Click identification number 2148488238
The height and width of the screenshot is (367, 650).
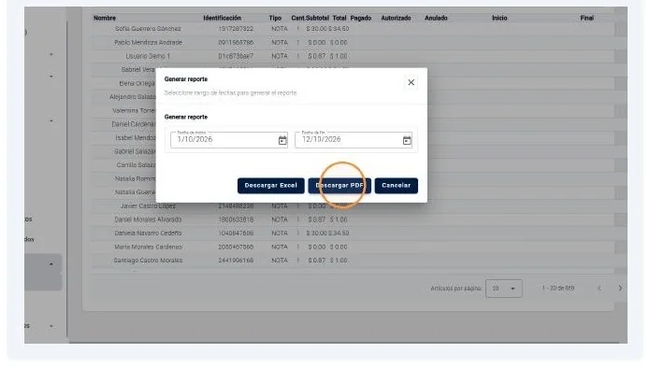[236, 205]
